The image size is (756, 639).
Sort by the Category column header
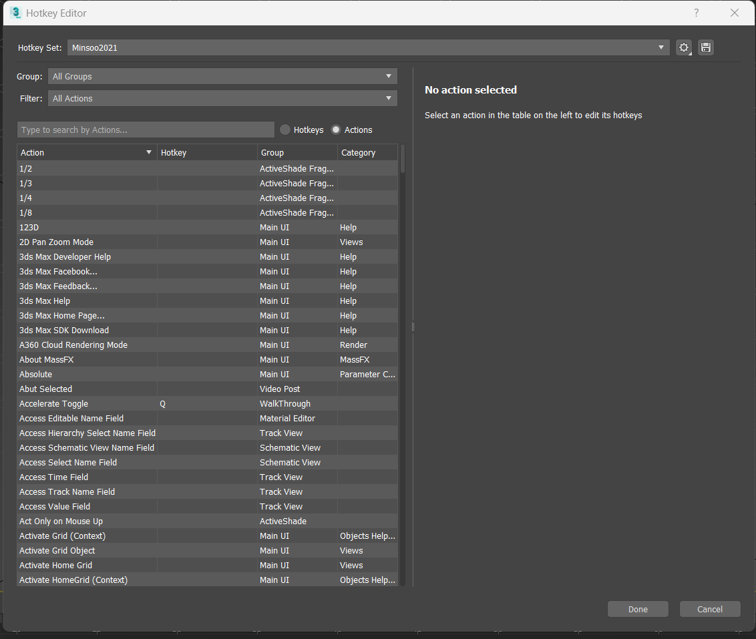point(368,152)
